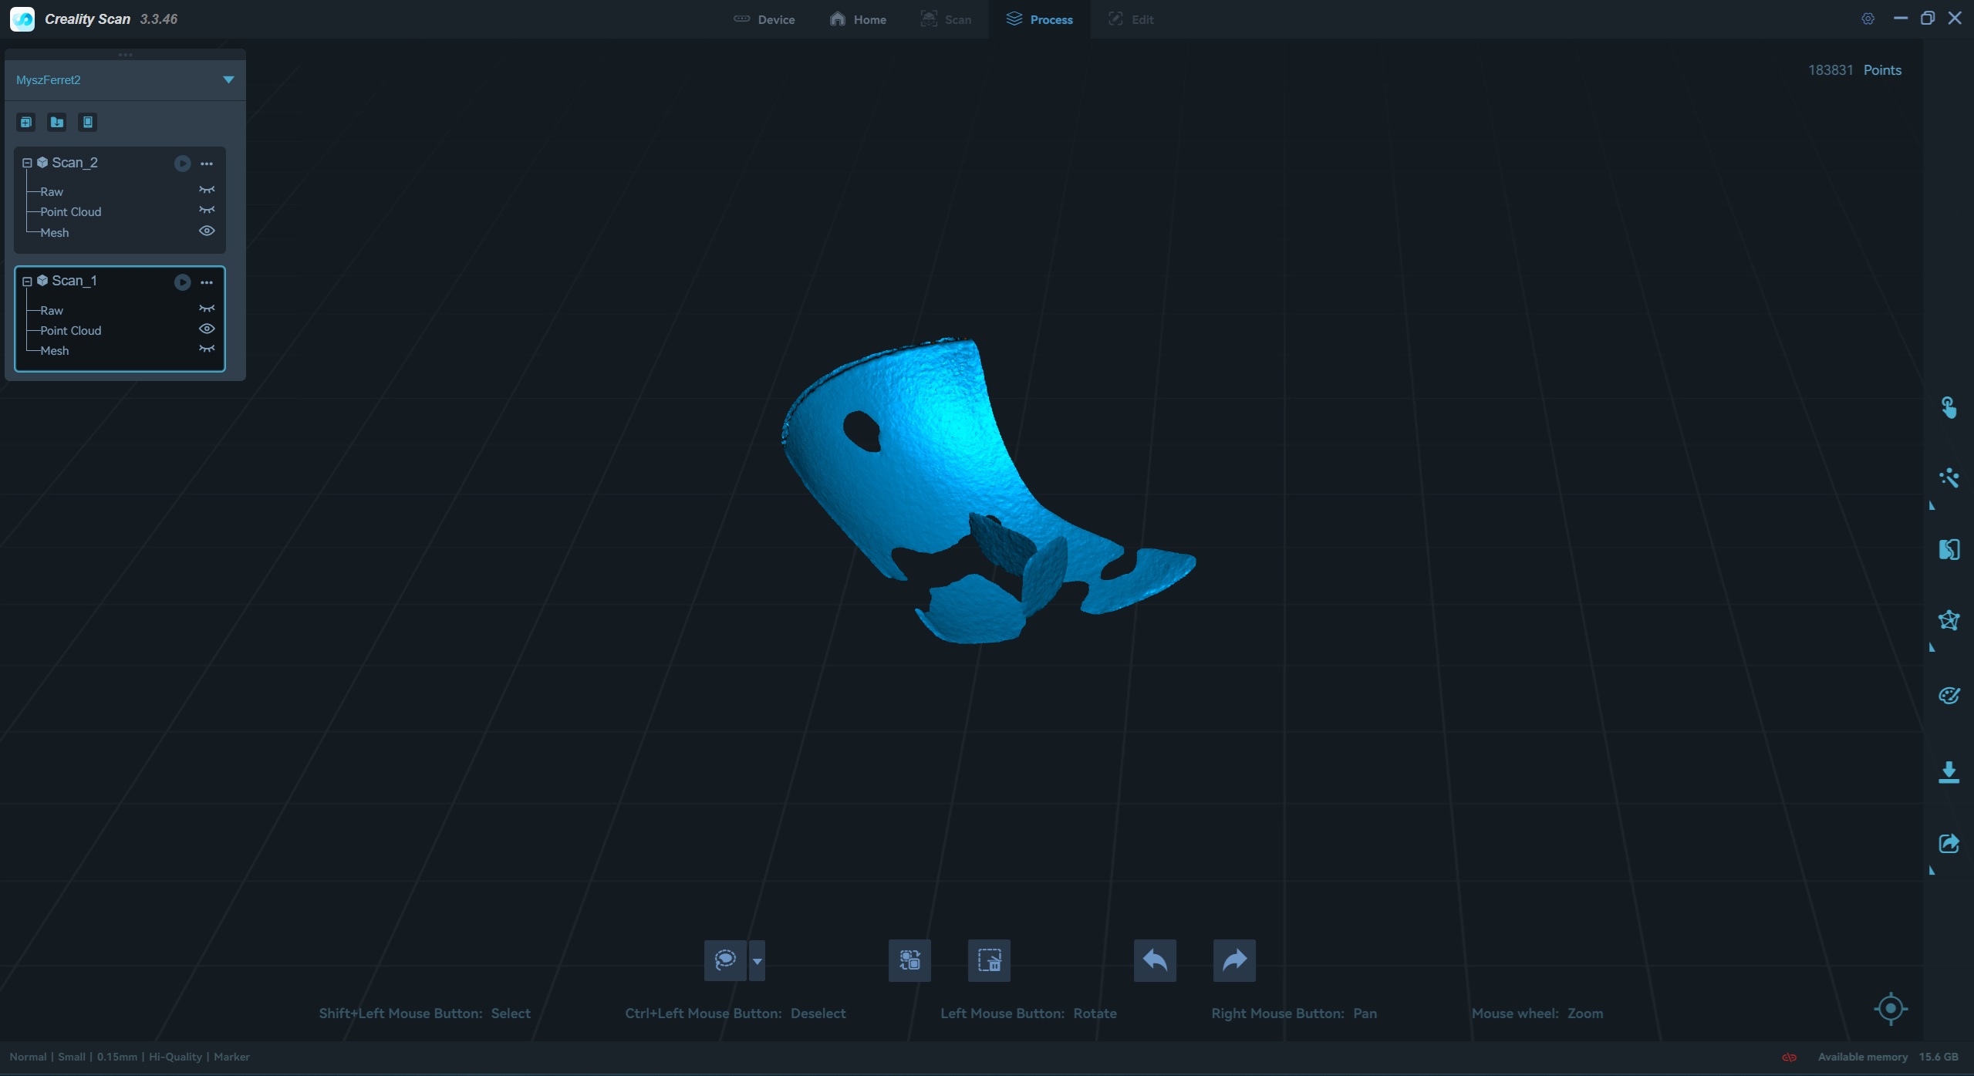Click the share icon in right sidebar
The image size is (1974, 1076).
(x=1948, y=843)
